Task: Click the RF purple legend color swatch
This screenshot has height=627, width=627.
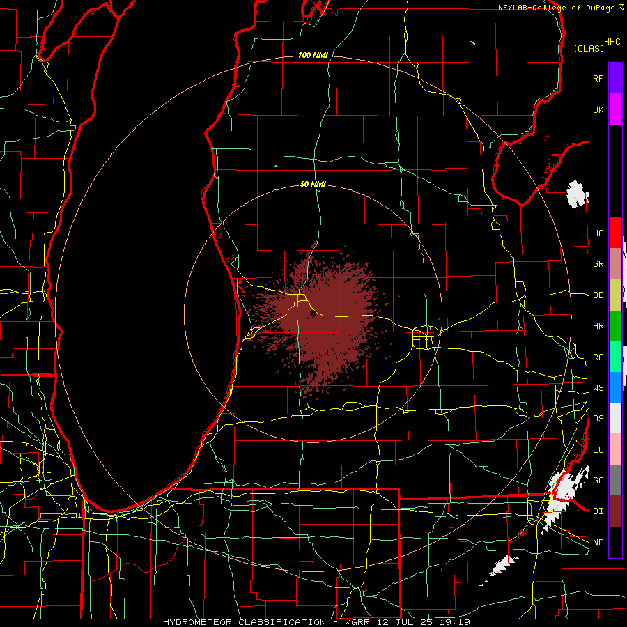Action: tap(615, 78)
